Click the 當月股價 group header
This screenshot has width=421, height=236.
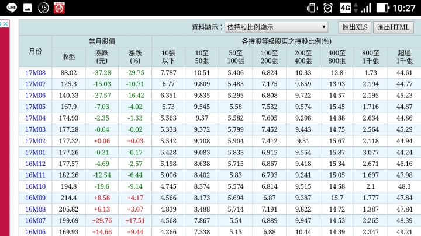point(102,41)
